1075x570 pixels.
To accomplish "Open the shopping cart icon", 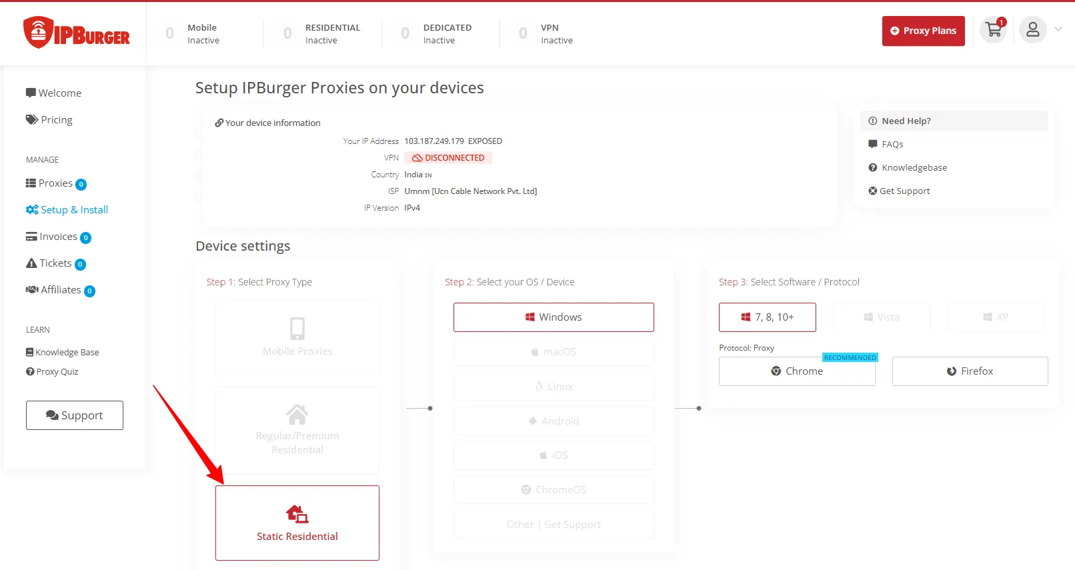I will tap(994, 30).
